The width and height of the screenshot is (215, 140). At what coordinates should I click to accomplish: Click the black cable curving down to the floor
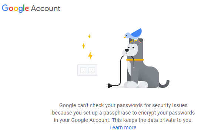coord(121,71)
